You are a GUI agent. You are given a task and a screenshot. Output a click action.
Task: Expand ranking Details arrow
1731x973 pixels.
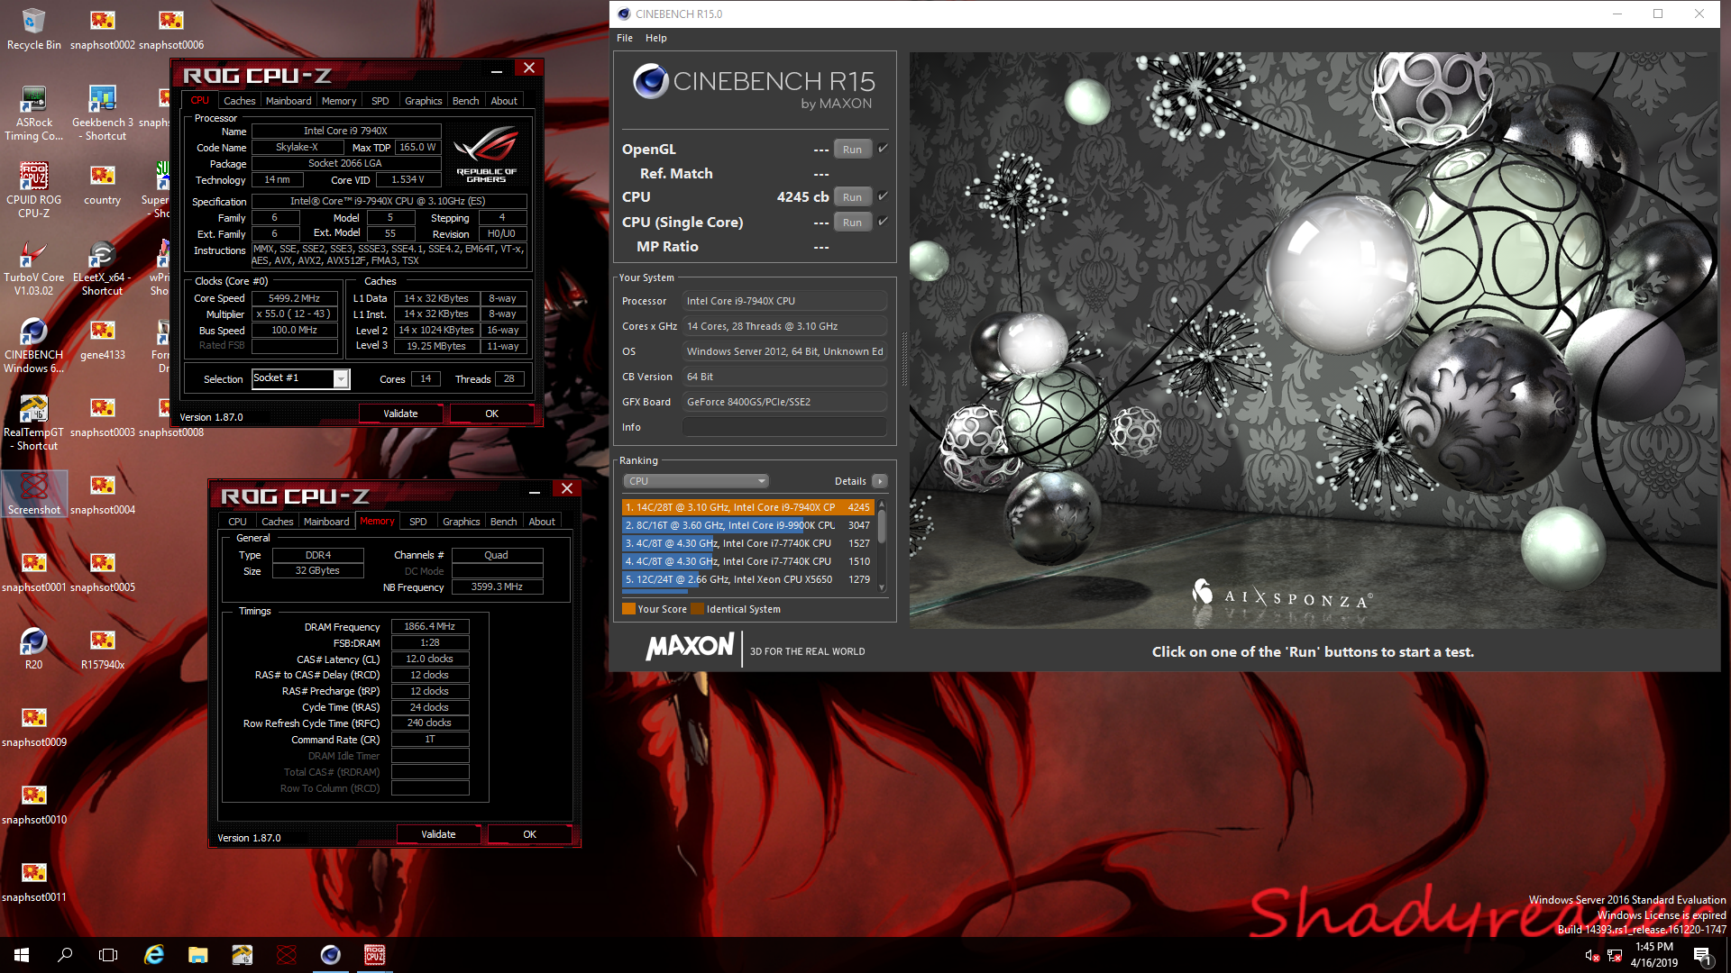[x=880, y=481]
